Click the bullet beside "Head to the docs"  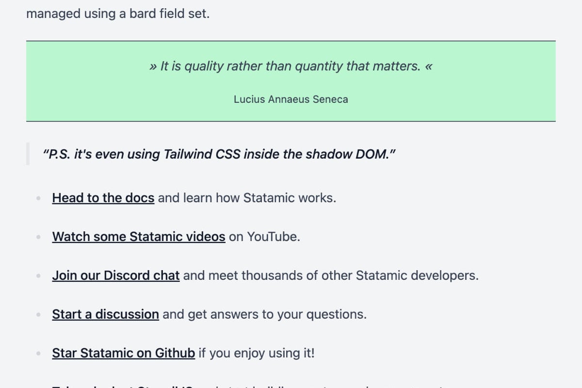tap(38, 198)
